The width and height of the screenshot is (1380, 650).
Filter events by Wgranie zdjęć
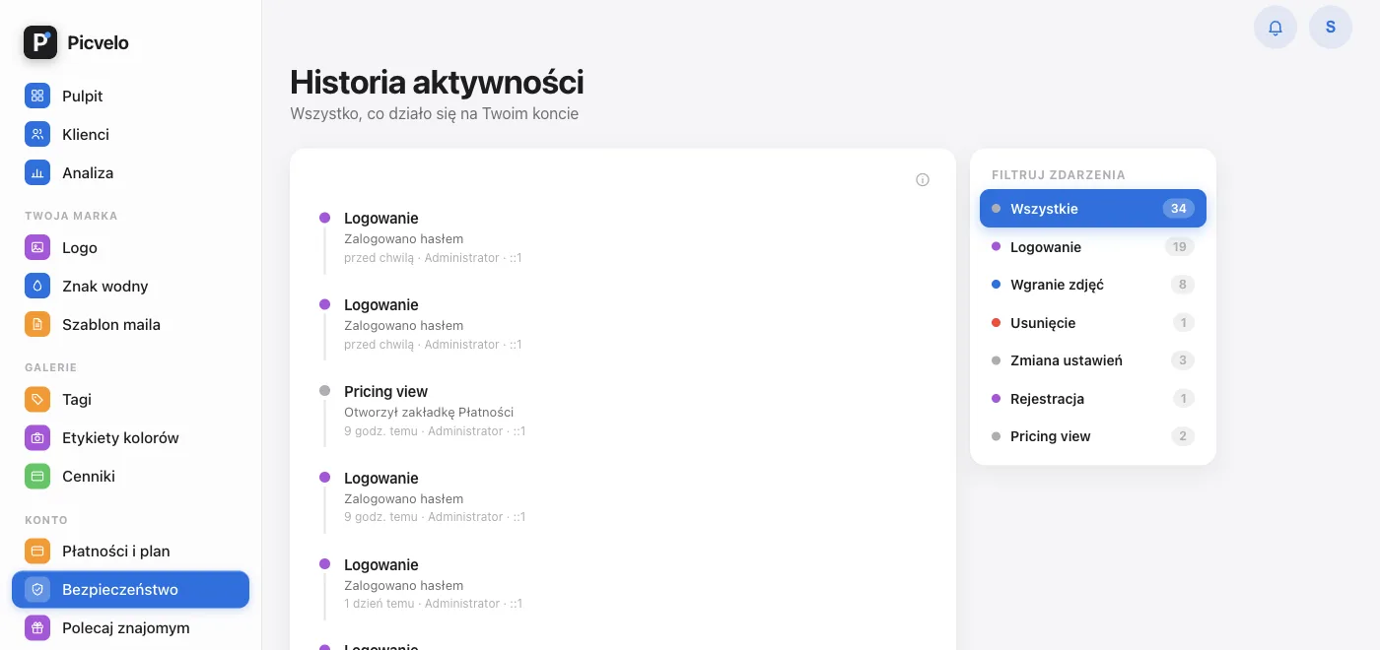pyautogui.click(x=1093, y=285)
